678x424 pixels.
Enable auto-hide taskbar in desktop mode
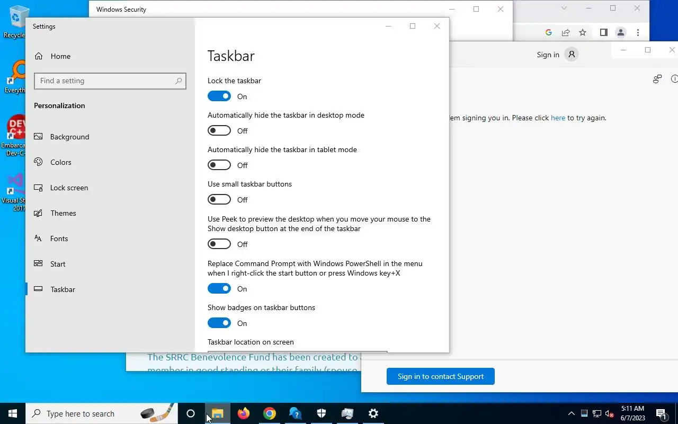point(219,130)
